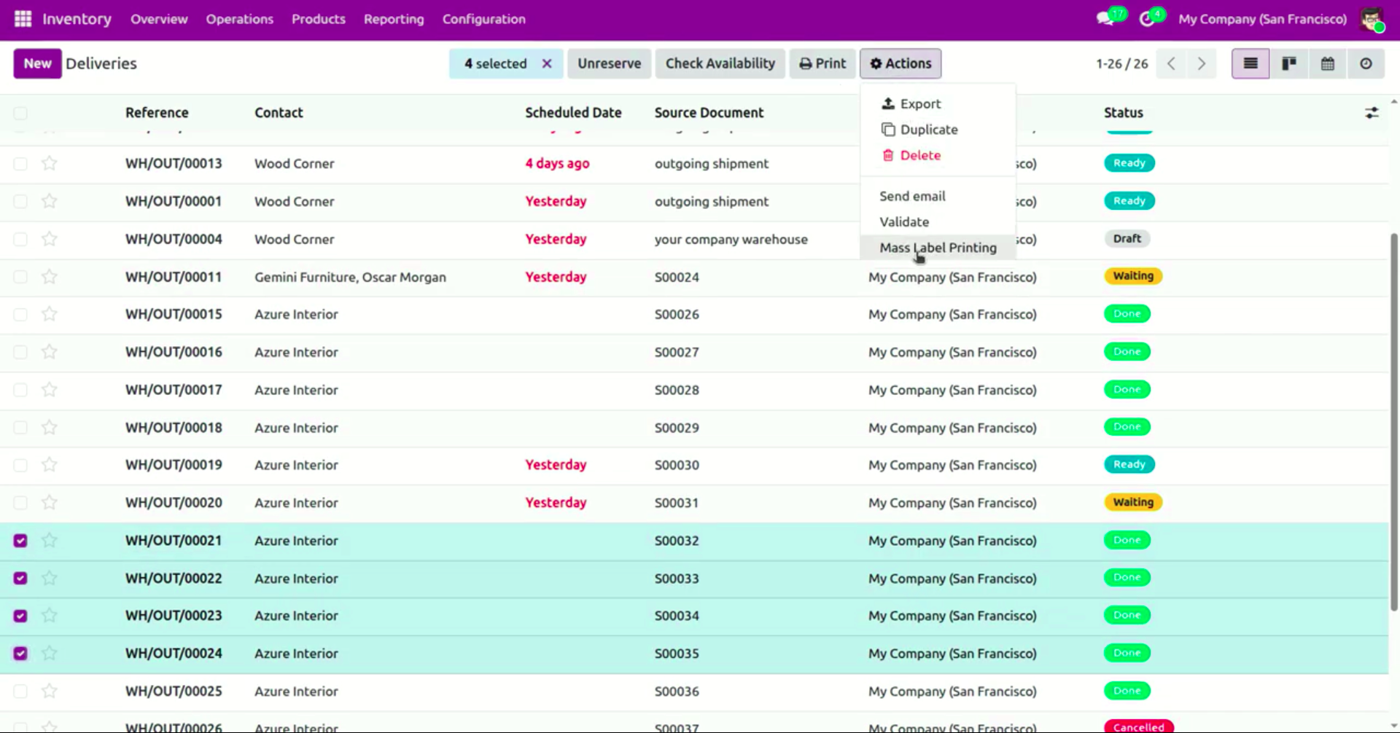Open the chat messages icon
The height and width of the screenshot is (733, 1400).
point(1105,19)
